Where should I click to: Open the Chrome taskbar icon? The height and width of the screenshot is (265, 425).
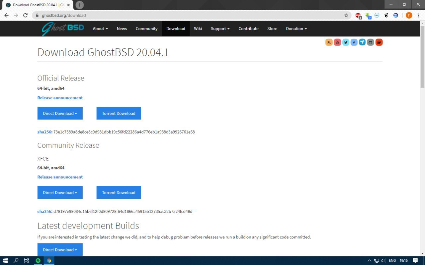click(49, 261)
